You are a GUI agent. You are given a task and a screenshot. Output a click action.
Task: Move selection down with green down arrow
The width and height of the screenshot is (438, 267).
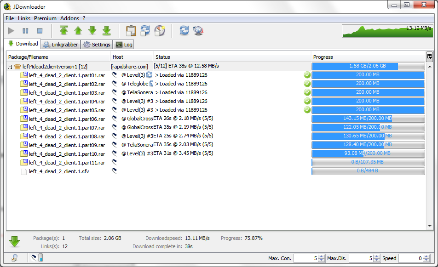tap(92, 30)
